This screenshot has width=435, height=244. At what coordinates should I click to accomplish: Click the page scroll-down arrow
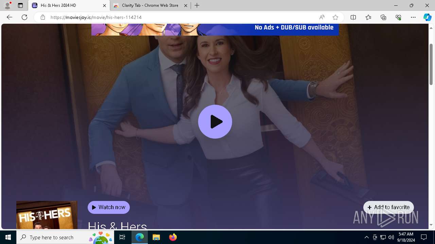pos(431,225)
